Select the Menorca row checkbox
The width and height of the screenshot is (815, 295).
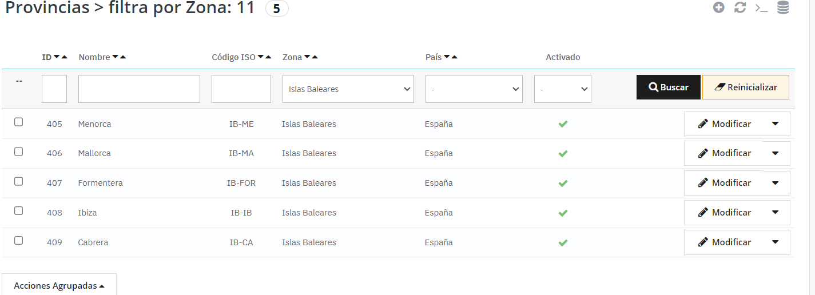pos(19,122)
